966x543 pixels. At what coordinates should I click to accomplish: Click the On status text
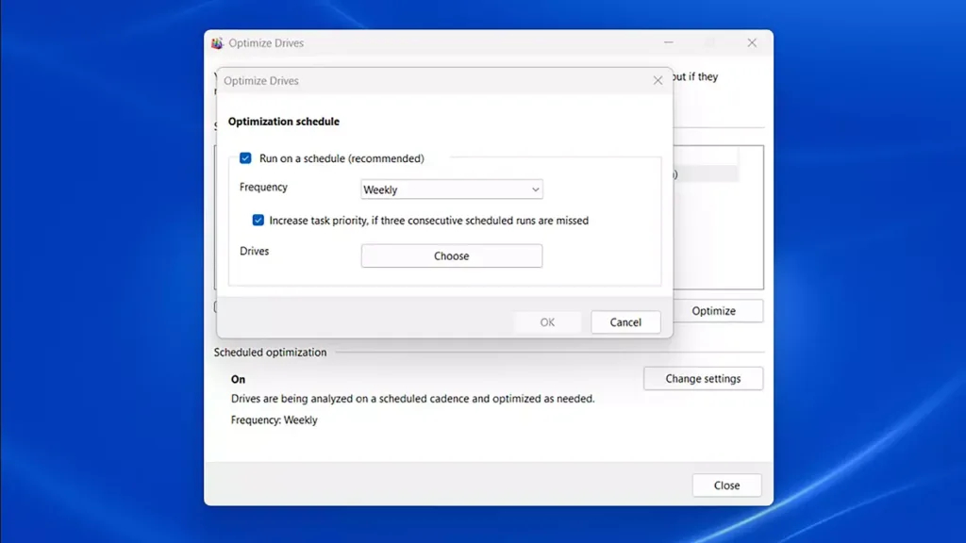238,379
